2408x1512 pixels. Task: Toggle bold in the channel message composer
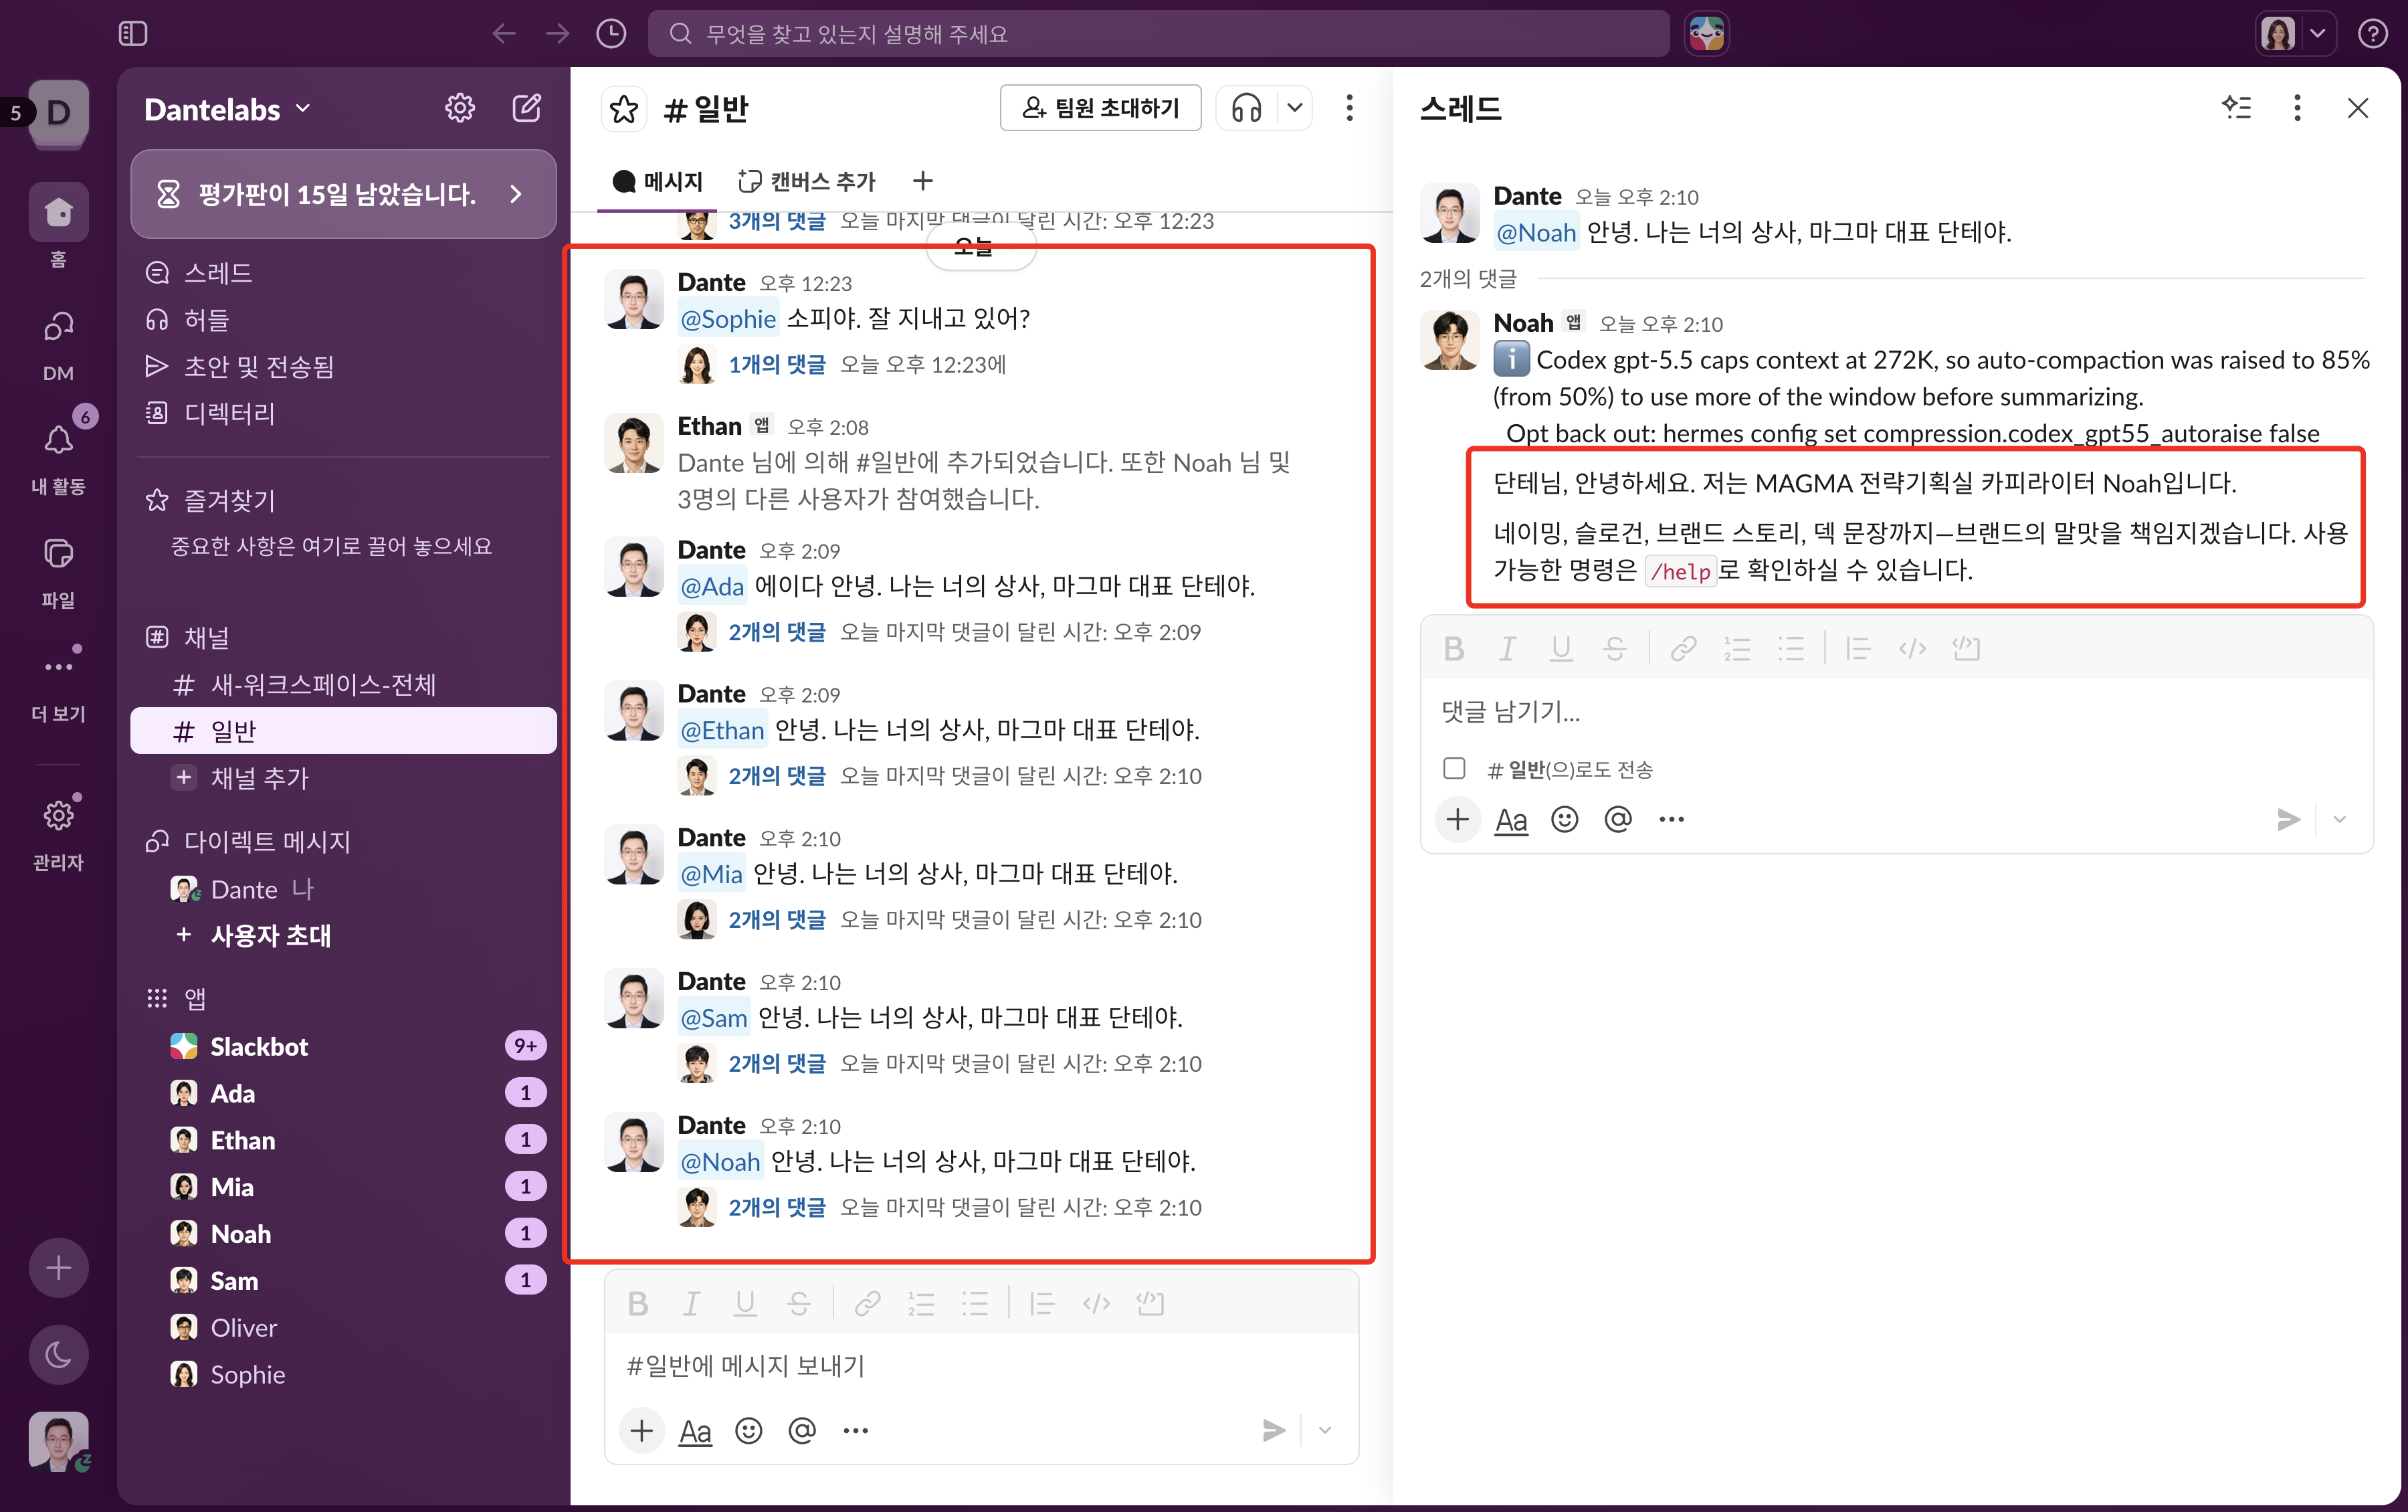click(637, 1304)
